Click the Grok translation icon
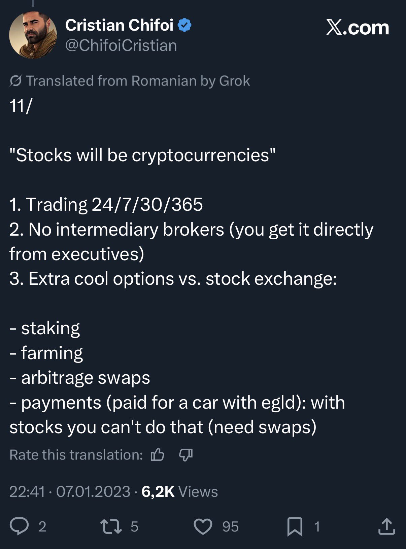This screenshot has width=406, height=549. tap(16, 81)
